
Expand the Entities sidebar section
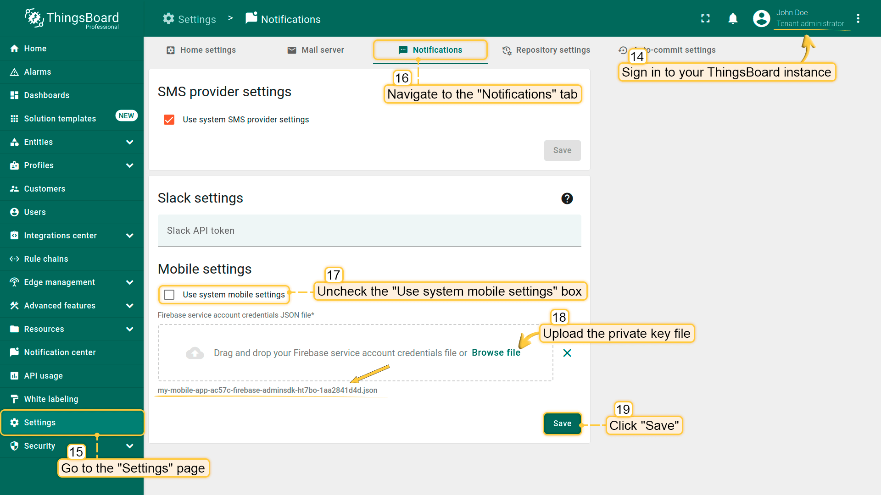tap(130, 142)
